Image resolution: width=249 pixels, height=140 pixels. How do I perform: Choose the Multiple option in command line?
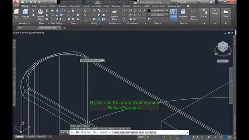point(149,132)
